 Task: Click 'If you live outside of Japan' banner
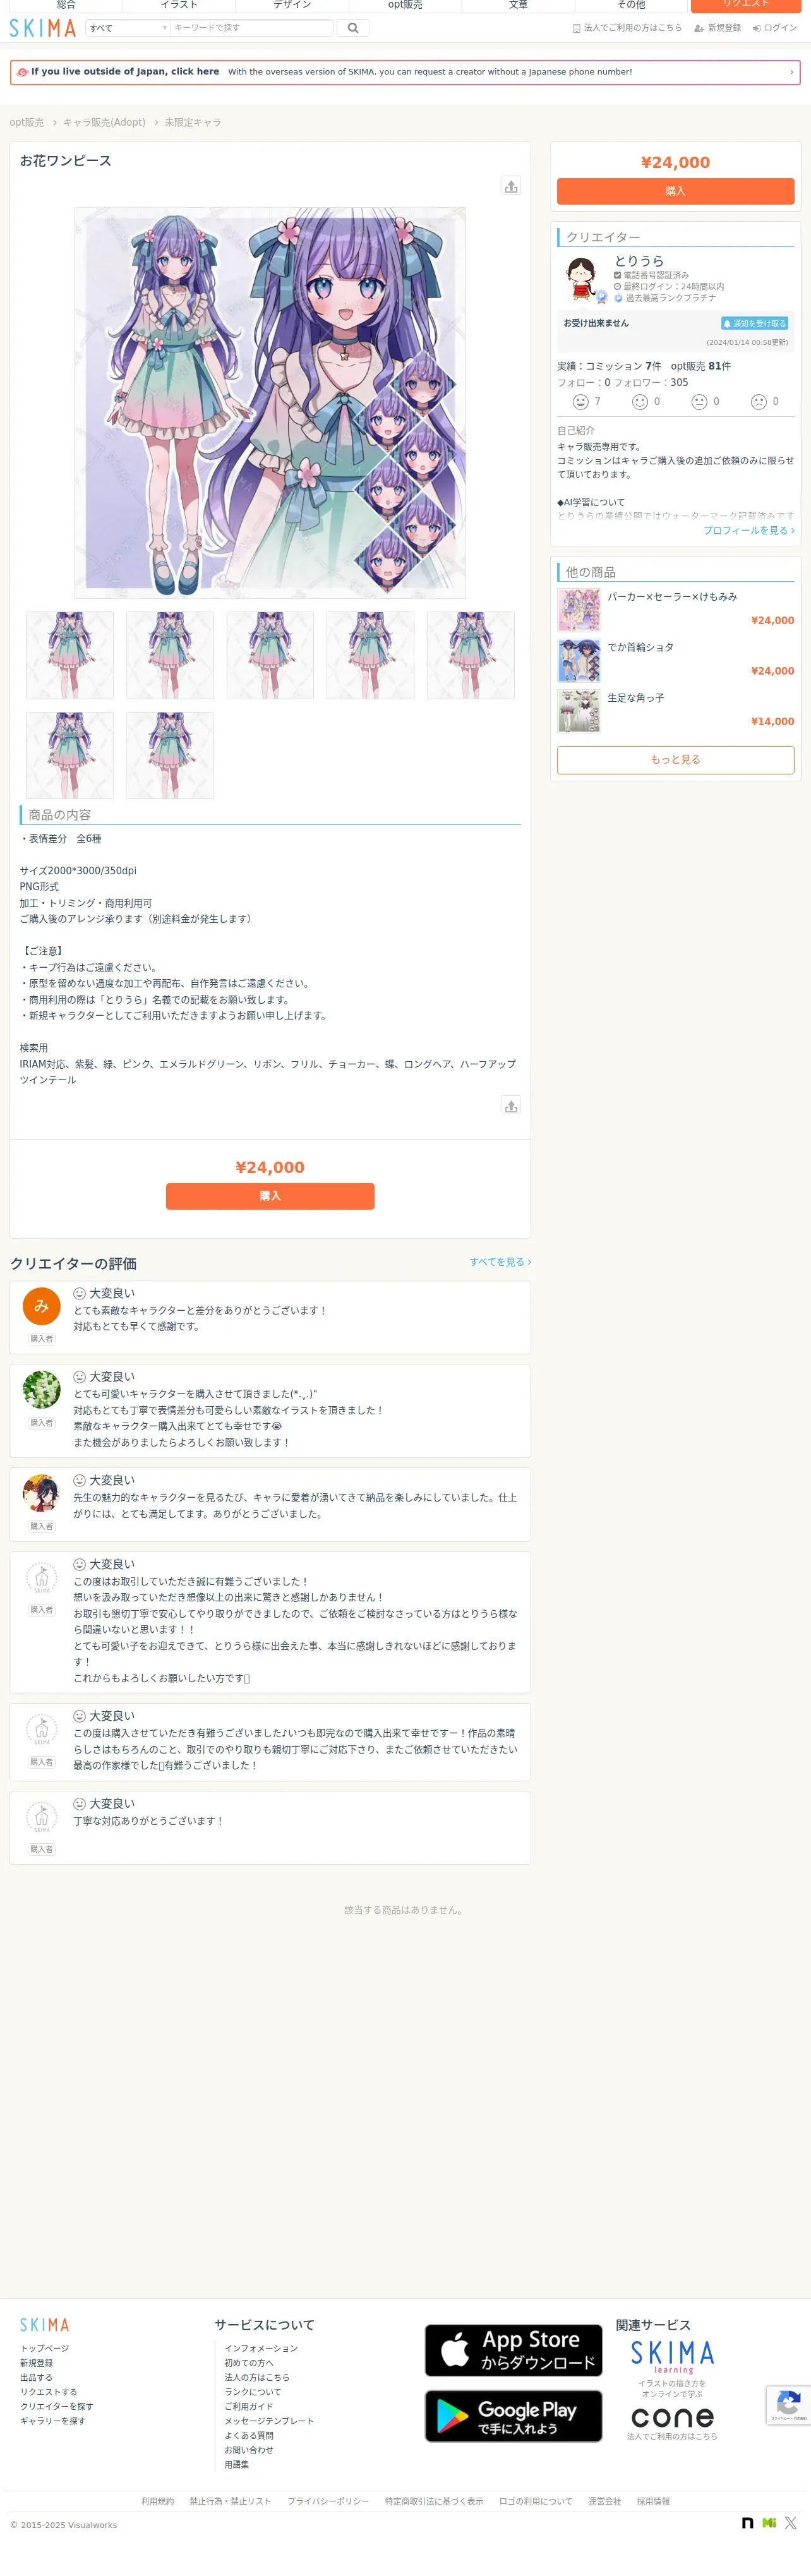coord(405,72)
